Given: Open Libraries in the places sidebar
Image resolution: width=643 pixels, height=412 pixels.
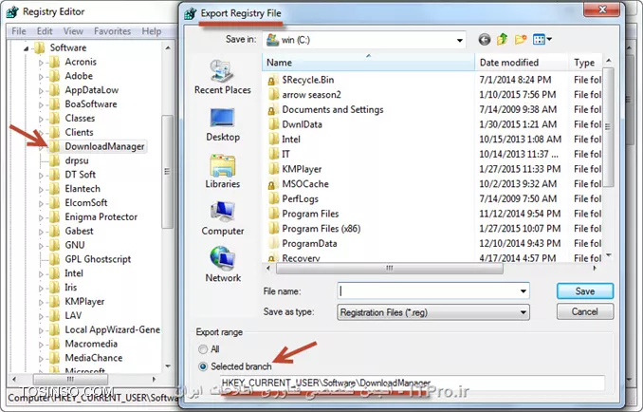Looking at the screenshot, I should click(223, 171).
